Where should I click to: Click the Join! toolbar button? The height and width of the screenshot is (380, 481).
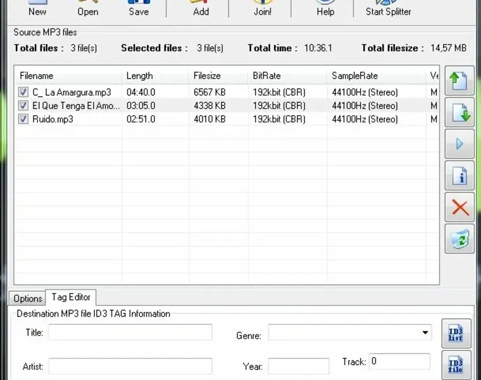coord(263,9)
